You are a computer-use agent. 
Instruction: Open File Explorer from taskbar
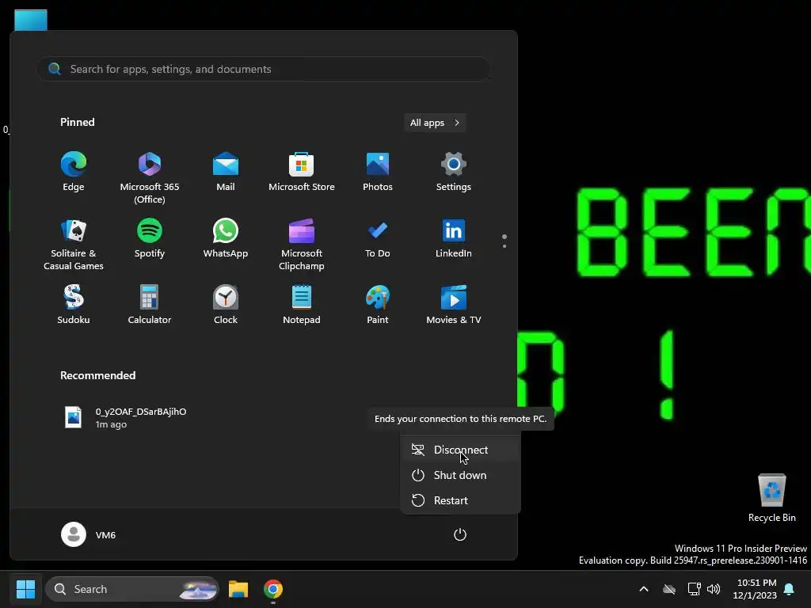[x=238, y=589]
